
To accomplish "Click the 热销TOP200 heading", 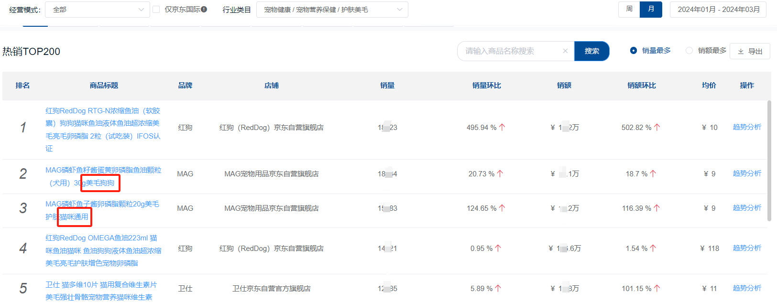I will 32,52.
